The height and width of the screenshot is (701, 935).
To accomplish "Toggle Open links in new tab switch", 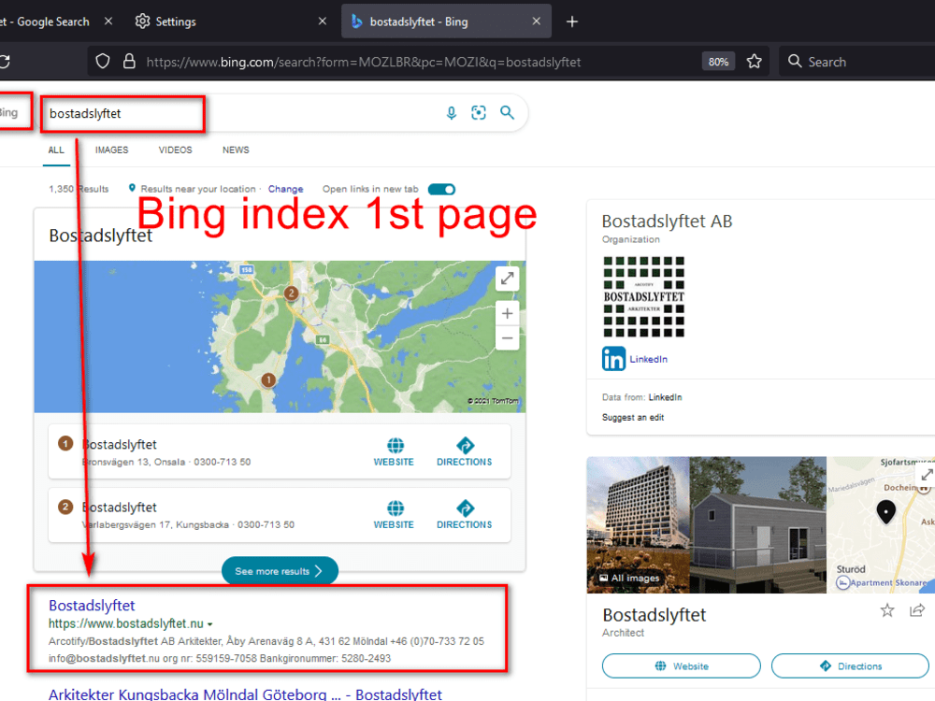I will 442,190.
